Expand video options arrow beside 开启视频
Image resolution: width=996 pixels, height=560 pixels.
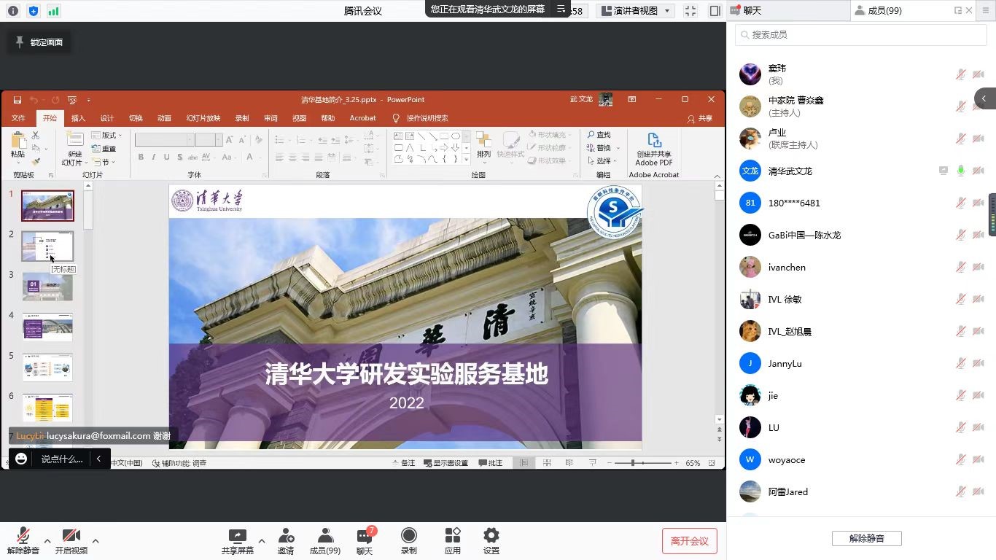coord(96,541)
